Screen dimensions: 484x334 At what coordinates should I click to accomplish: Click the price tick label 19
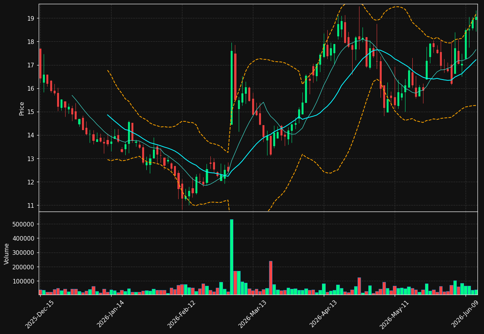[x=30, y=18]
